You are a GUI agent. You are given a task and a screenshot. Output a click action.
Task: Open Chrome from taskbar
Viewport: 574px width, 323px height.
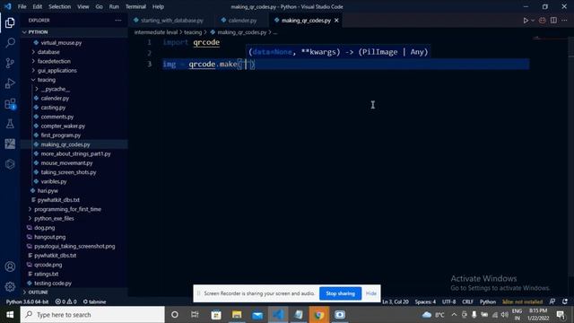click(319, 315)
